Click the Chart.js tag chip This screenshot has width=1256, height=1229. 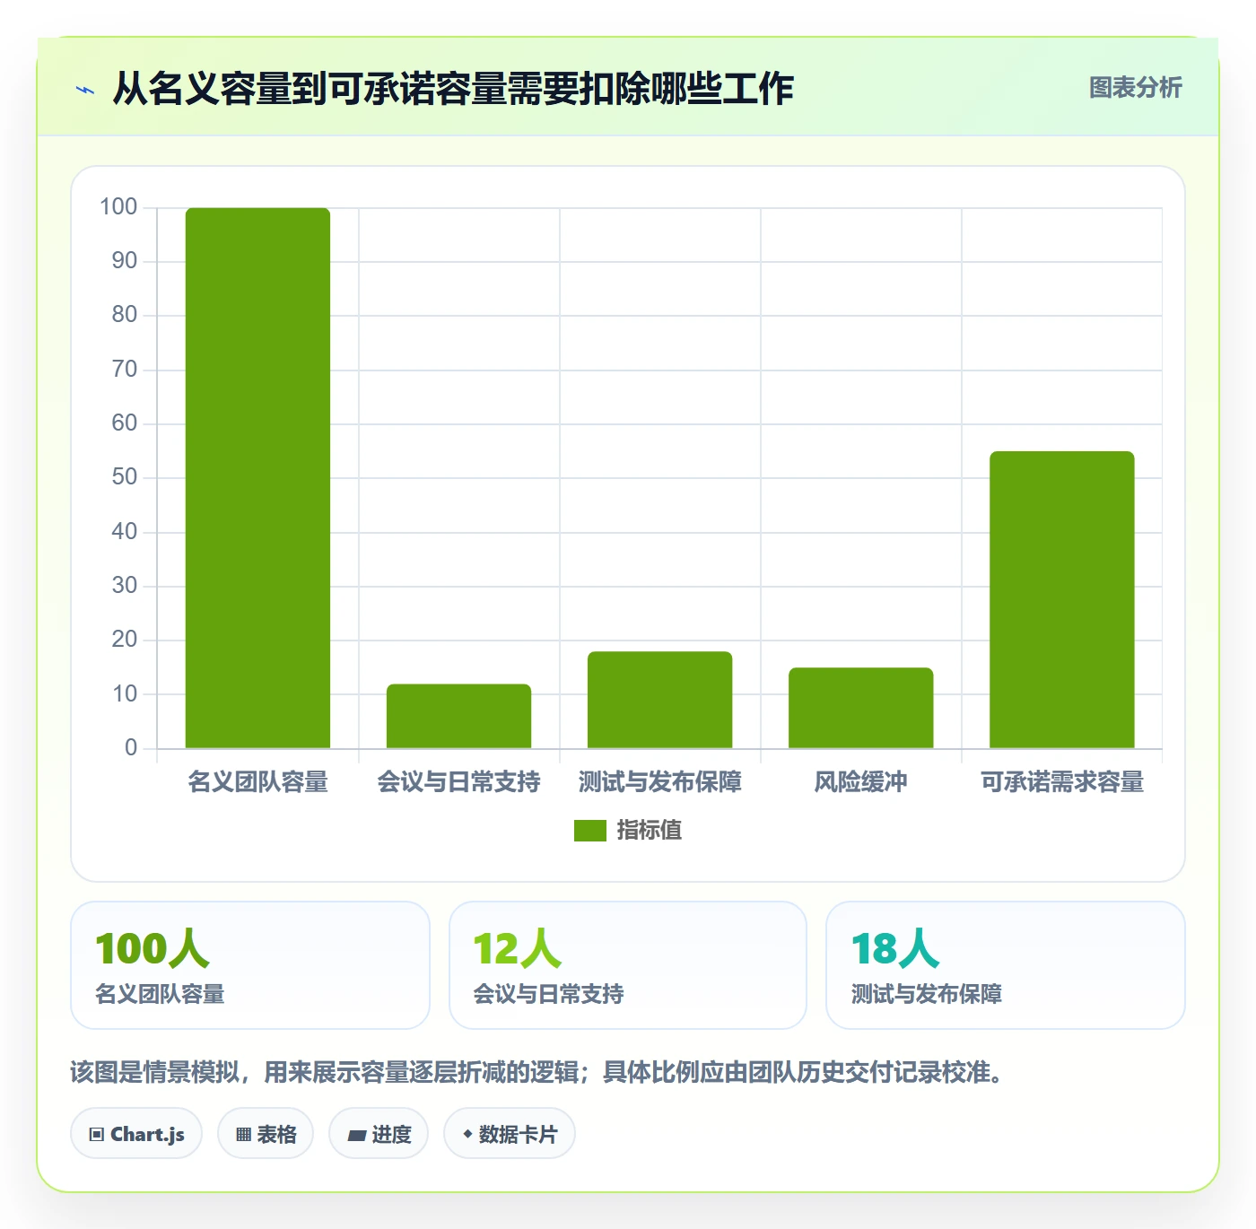pos(136,1134)
